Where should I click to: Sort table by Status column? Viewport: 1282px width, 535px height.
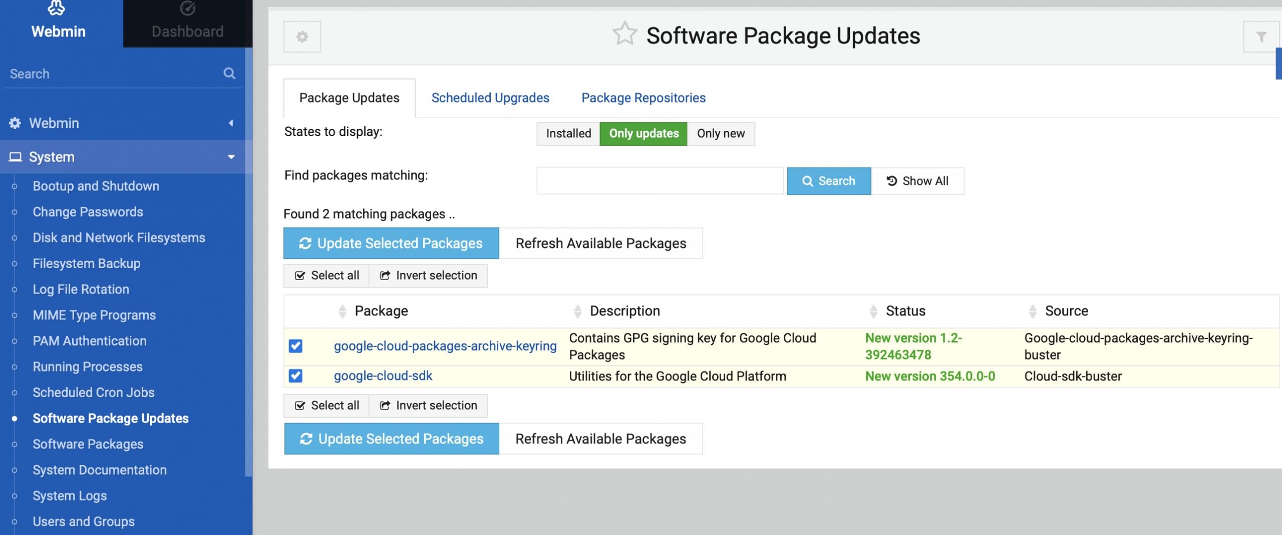(x=905, y=311)
